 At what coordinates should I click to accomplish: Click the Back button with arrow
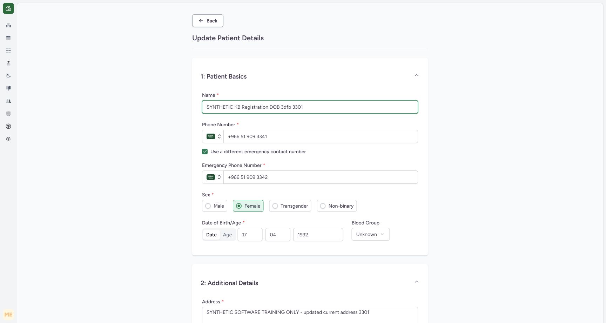click(208, 21)
